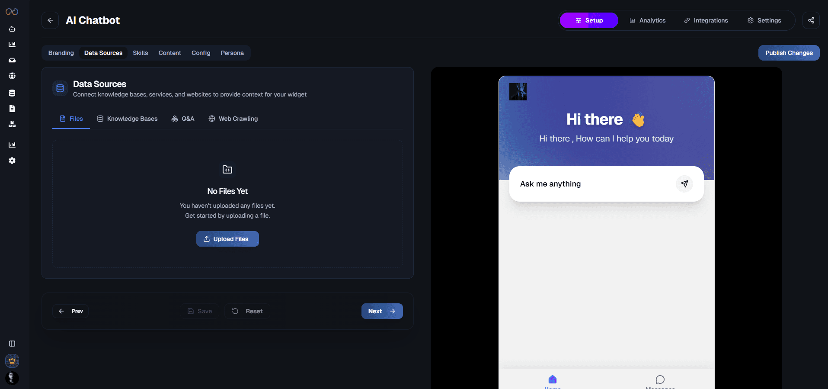
Task: Open the gear settings icon in the sidebar
Action: pos(12,161)
